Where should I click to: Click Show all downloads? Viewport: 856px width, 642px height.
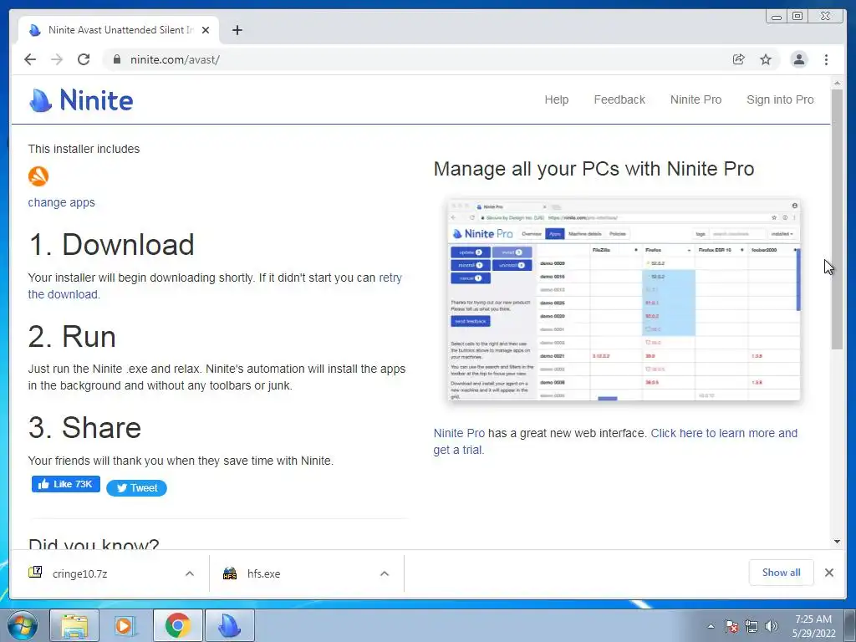click(x=782, y=573)
